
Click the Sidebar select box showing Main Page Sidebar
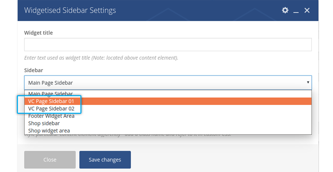(x=161, y=83)
